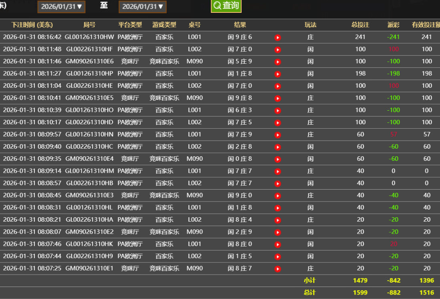Play replay of round GM090261310E4
Screen dimensions: 440x299
(277, 159)
